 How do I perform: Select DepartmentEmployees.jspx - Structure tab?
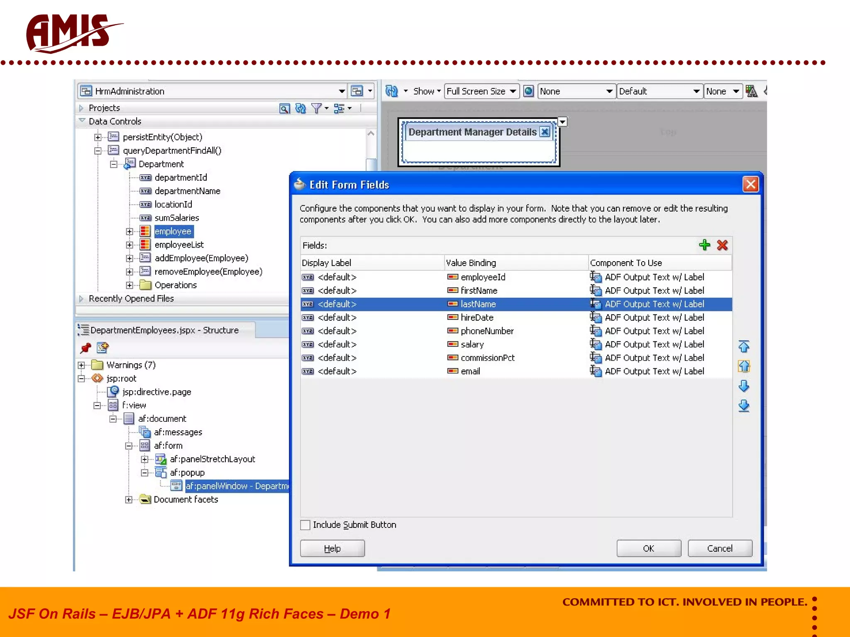(164, 330)
